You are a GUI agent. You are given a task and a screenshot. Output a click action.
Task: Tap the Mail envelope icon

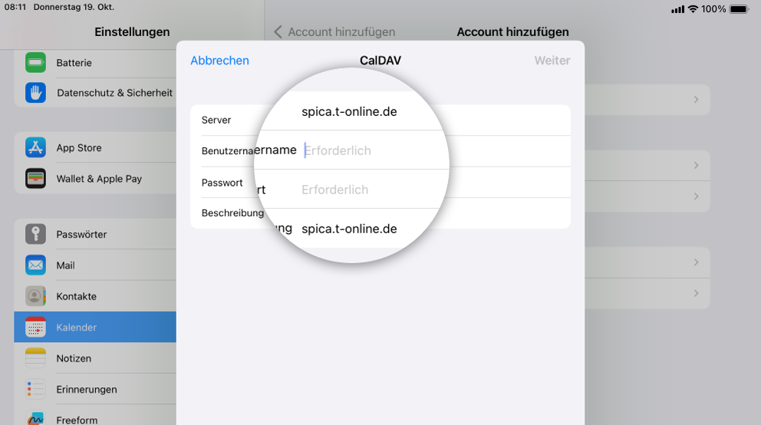(x=35, y=265)
